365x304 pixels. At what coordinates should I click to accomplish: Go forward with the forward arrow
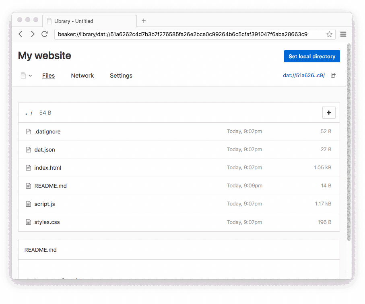pyautogui.click(x=33, y=34)
